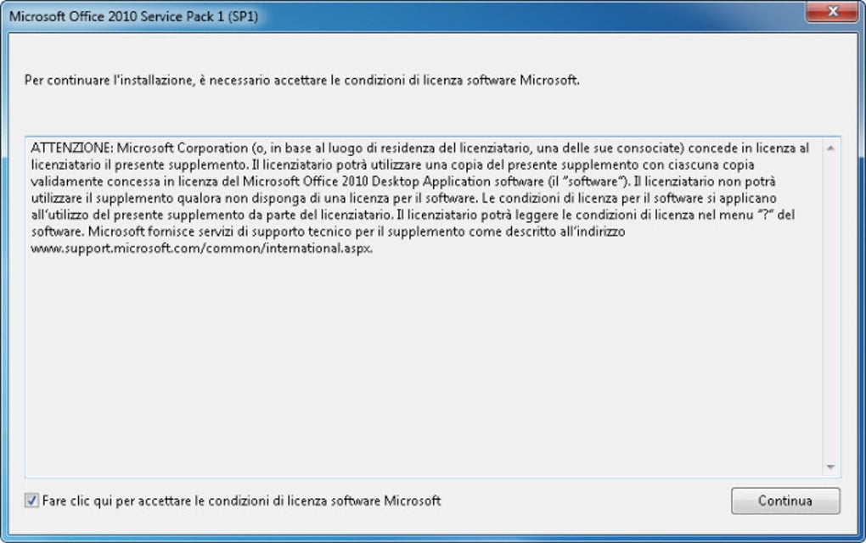Viewport: 866px width, 543px height.
Task: Click the license text scroll down arrow
Action: 830,467
